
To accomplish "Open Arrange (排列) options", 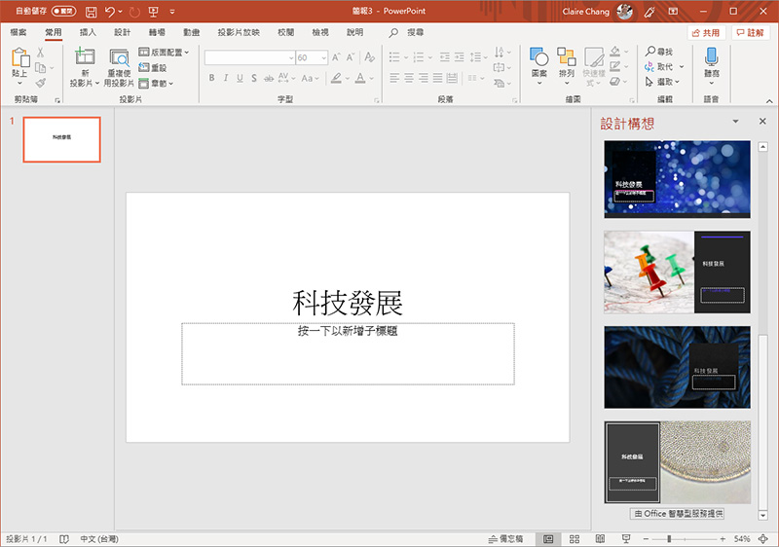I will [x=567, y=65].
